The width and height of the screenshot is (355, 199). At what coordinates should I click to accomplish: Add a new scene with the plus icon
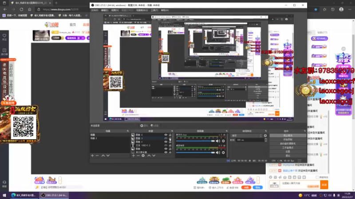tap(92, 156)
